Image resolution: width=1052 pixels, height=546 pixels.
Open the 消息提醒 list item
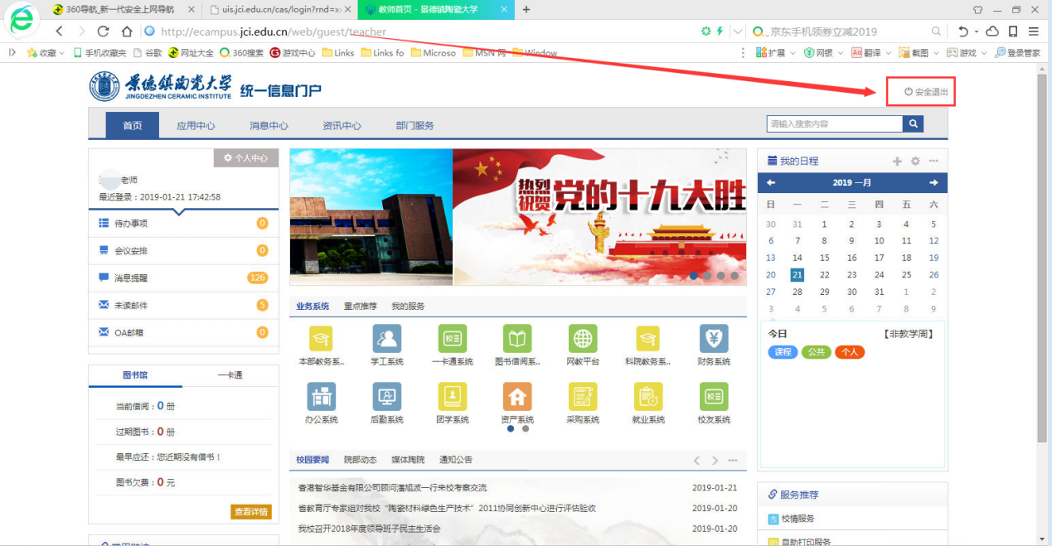[182, 278]
